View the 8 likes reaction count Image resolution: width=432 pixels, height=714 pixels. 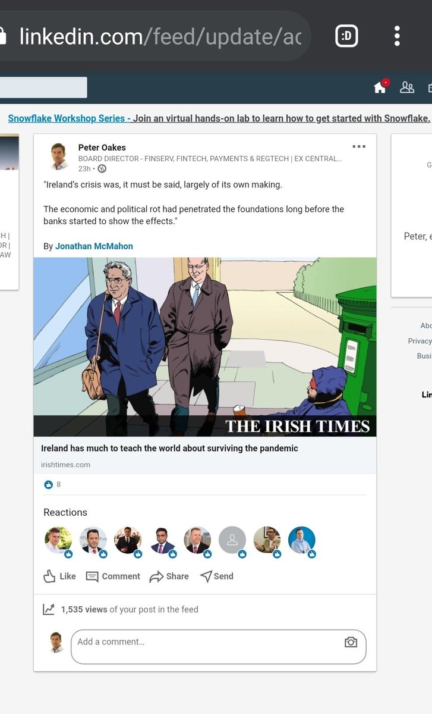52,484
